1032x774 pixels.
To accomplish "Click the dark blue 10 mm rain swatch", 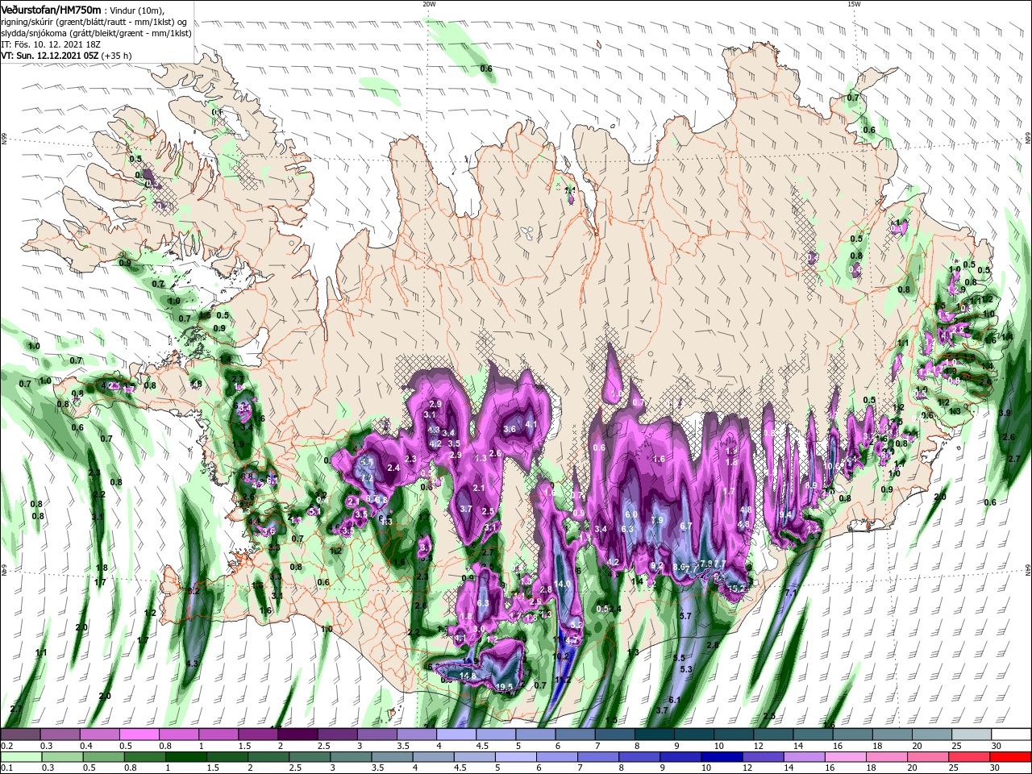I will 720,756.
